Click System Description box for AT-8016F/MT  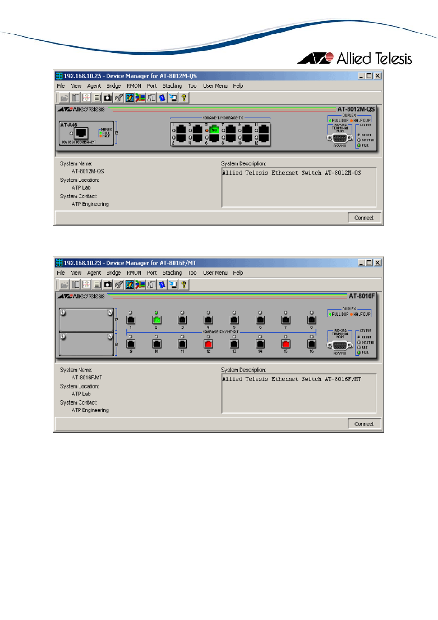(x=299, y=394)
